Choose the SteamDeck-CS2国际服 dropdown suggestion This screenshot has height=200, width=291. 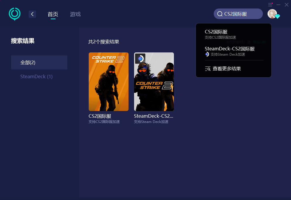(x=230, y=49)
